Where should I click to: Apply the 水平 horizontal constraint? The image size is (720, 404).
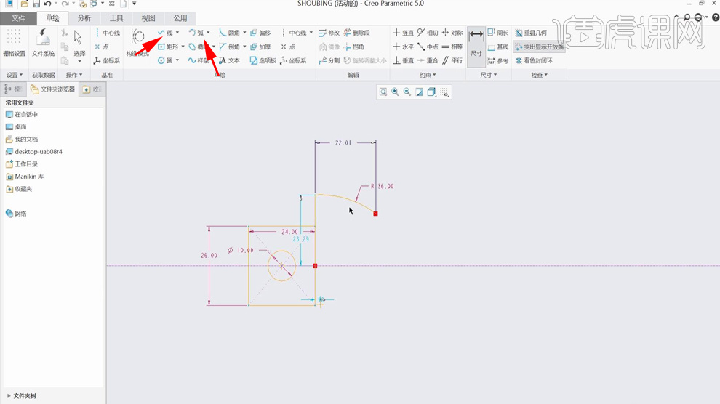point(403,47)
